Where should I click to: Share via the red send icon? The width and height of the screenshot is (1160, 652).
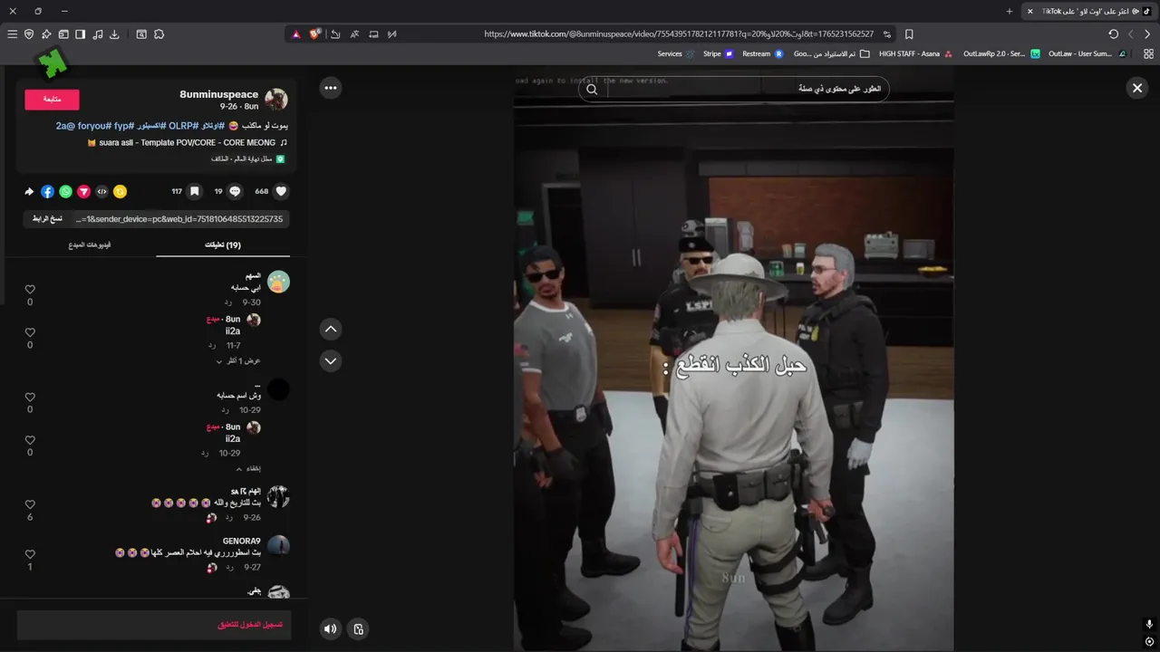point(83,191)
